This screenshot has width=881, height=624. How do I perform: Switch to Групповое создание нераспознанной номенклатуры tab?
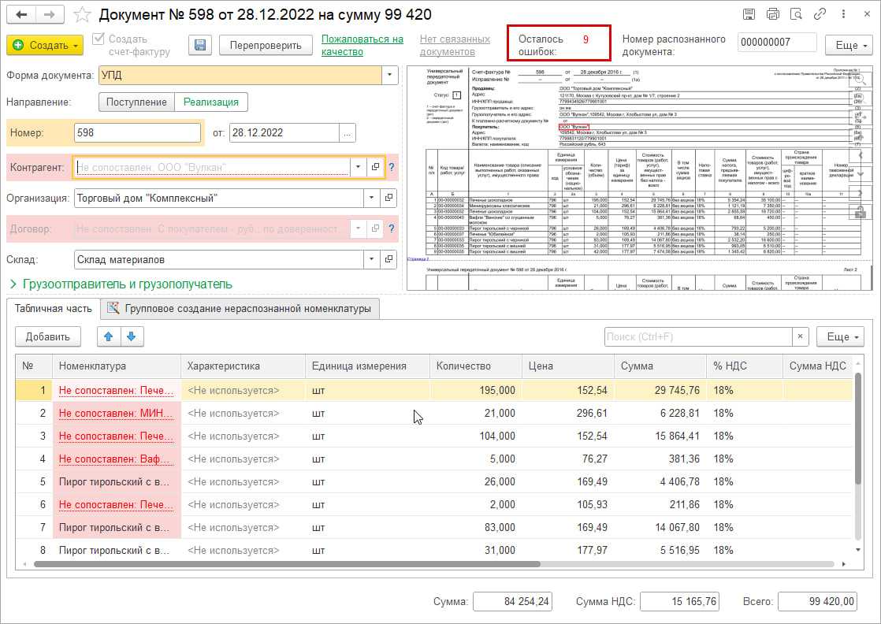click(240, 309)
